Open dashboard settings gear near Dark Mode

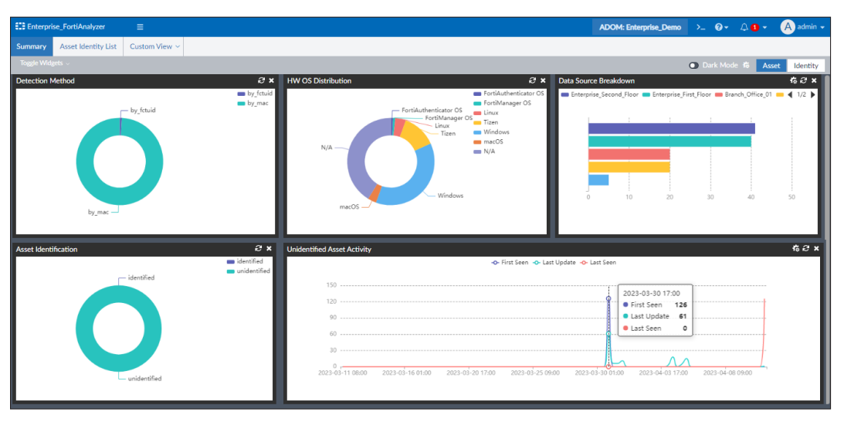coord(746,65)
